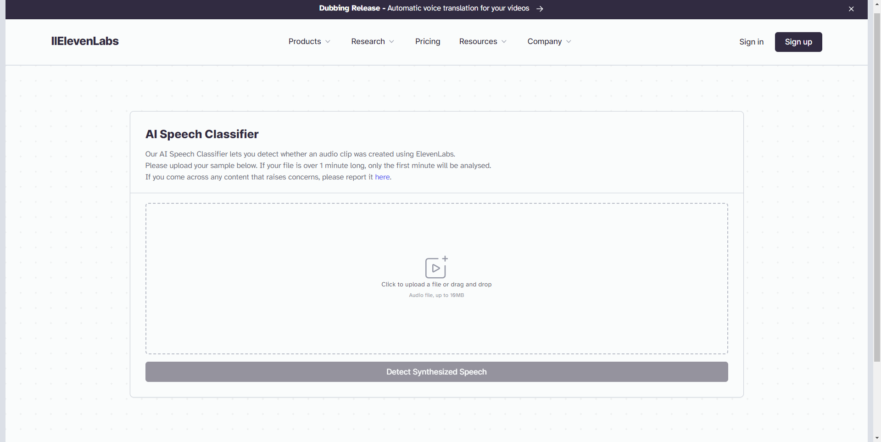Screen dimensions: 881x442
Task: Expand the Research dropdown chevron
Action: [x=391, y=42]
